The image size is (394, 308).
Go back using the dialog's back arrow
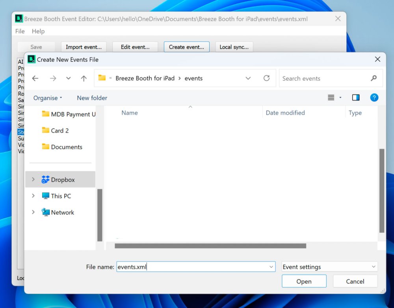tap(35, 78)
